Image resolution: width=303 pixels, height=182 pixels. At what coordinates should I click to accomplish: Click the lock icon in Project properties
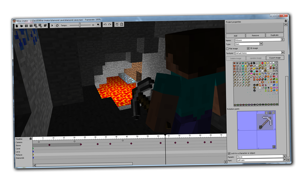286,21
